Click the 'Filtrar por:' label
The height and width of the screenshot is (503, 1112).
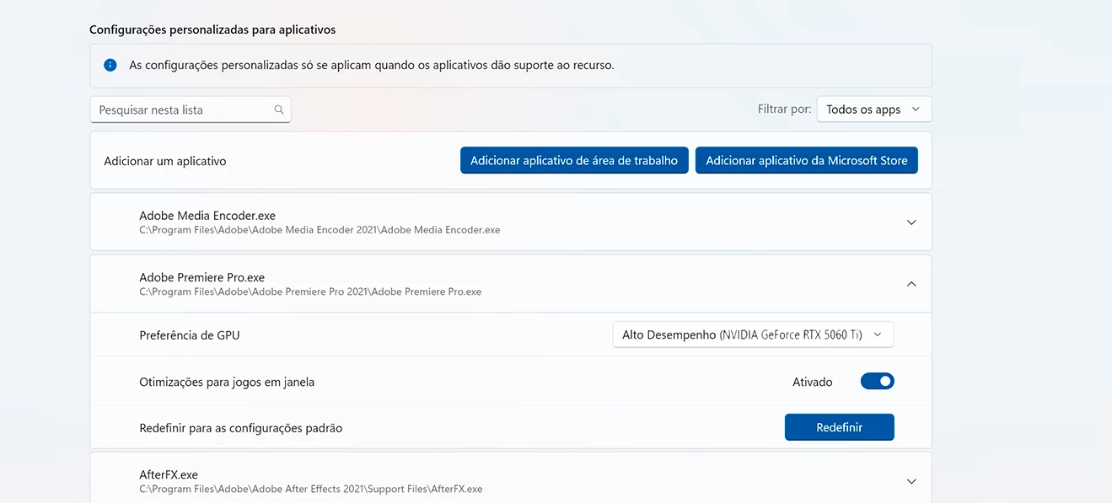(x=784, y=110)
